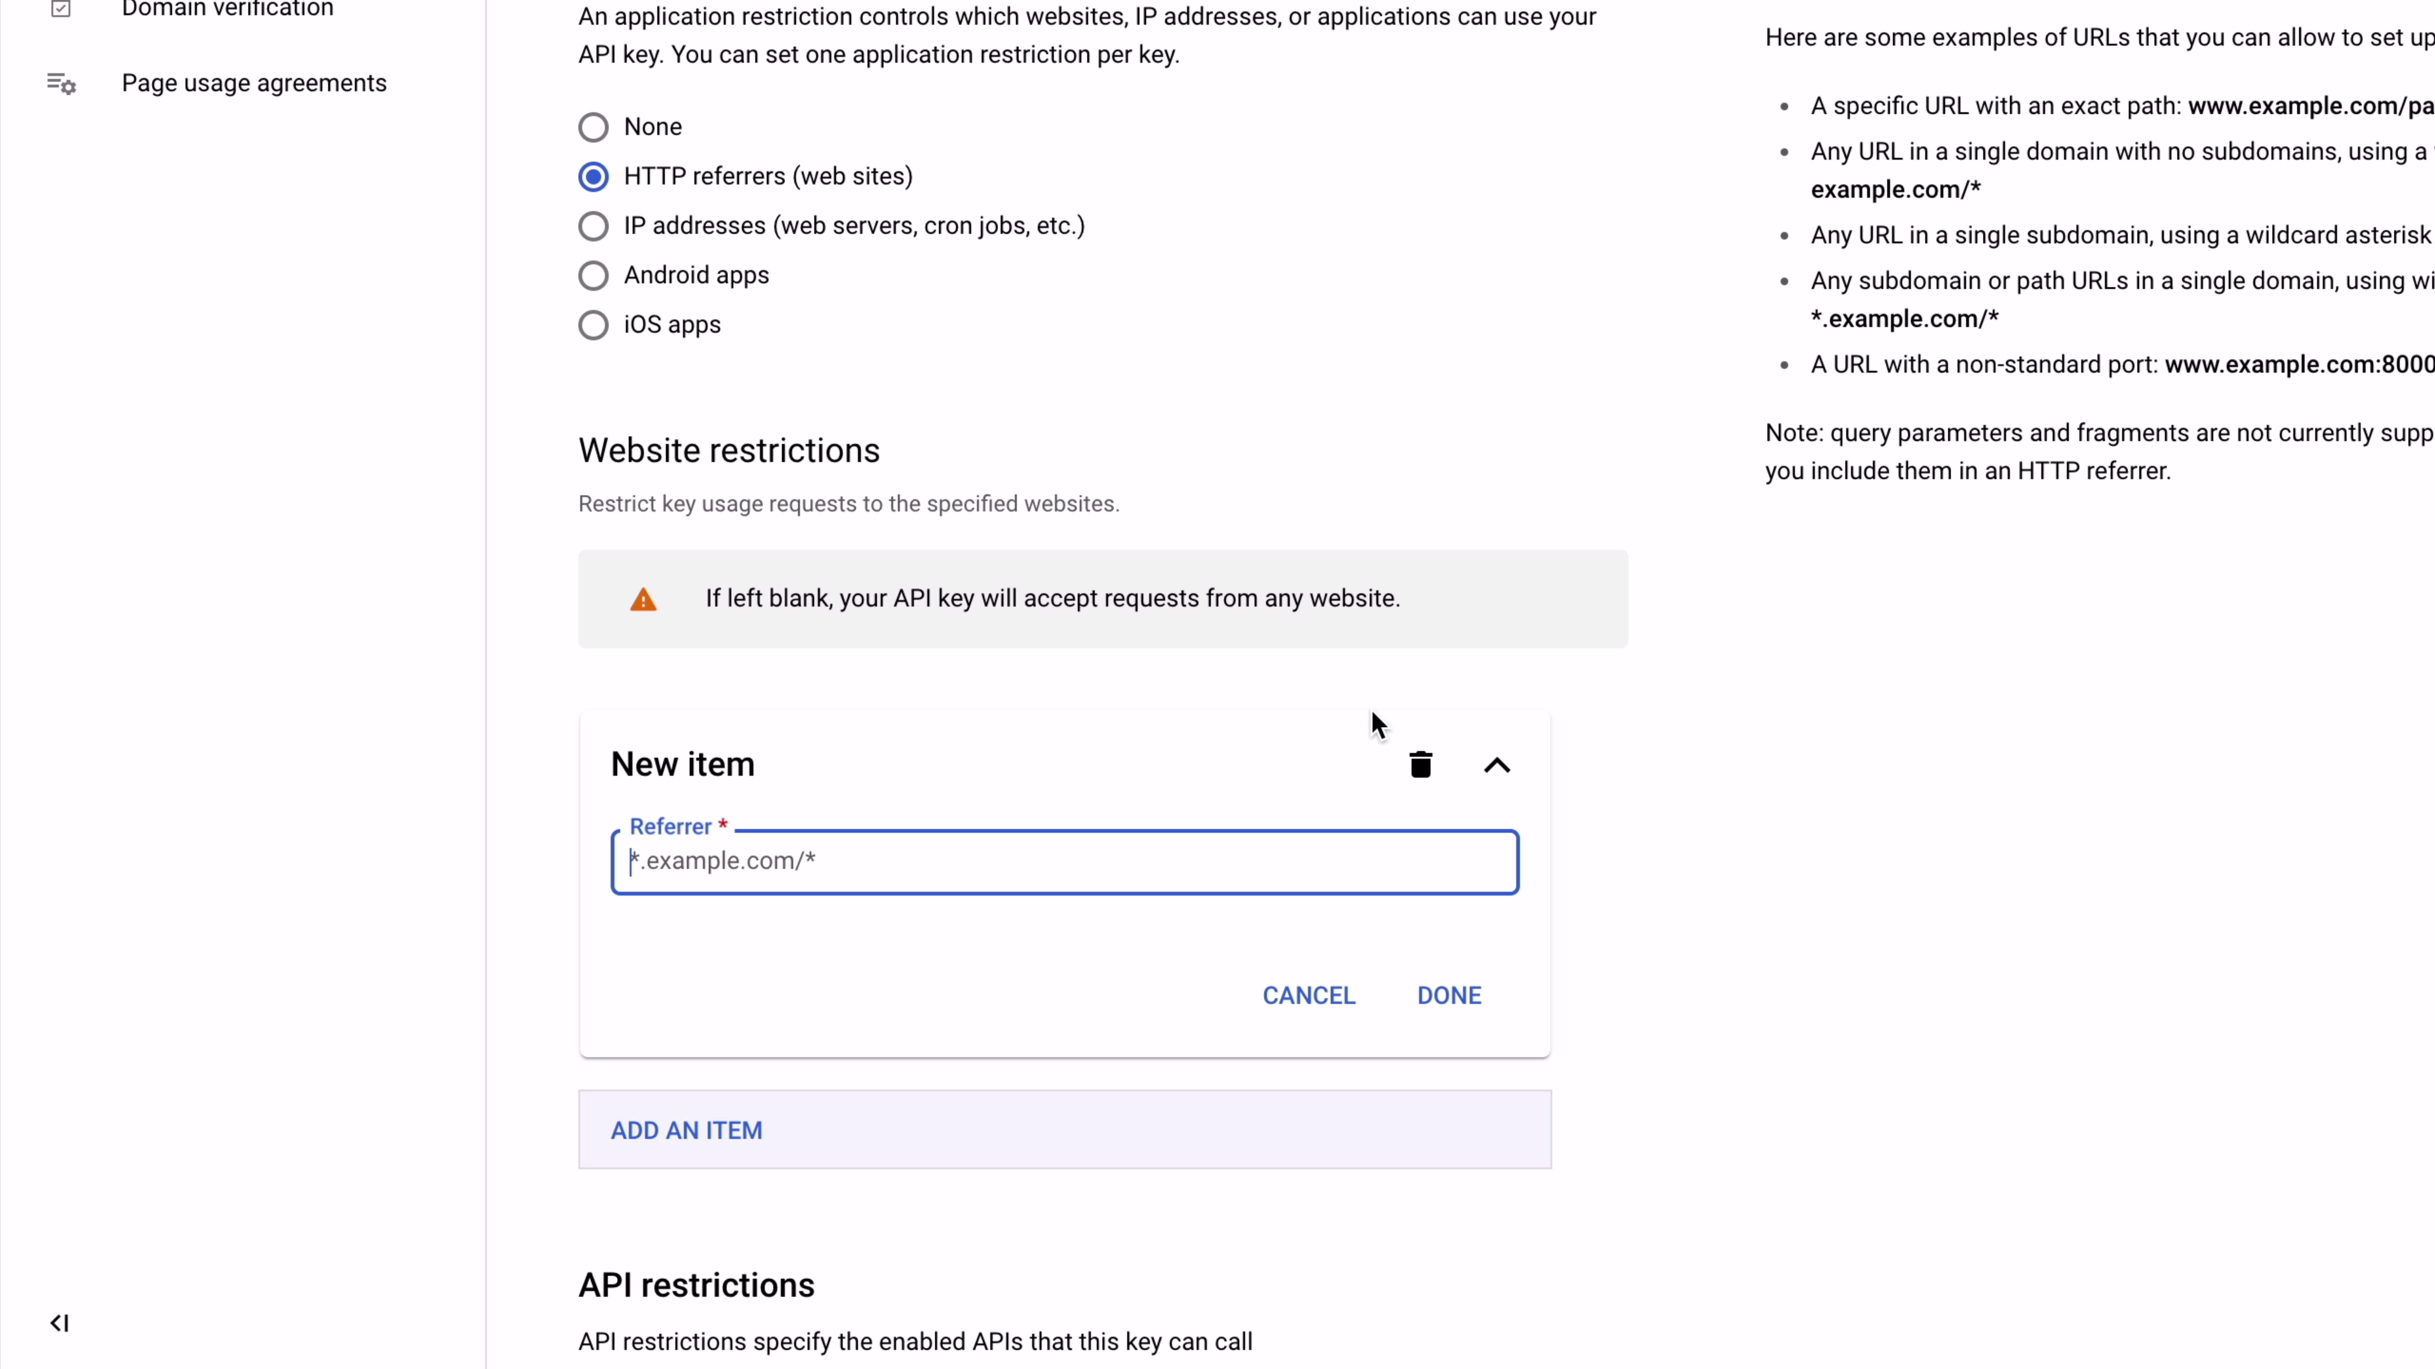Screen dimensions: 2435x1369
Task: Click the back arrow at bottom left
Action: click(x=58, y=1323)
